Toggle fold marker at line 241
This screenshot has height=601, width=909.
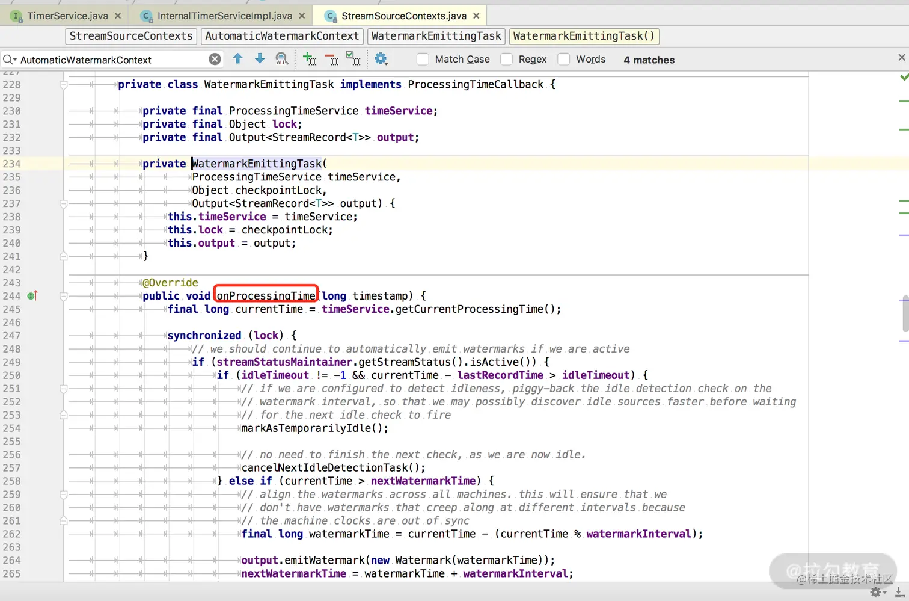63,256
